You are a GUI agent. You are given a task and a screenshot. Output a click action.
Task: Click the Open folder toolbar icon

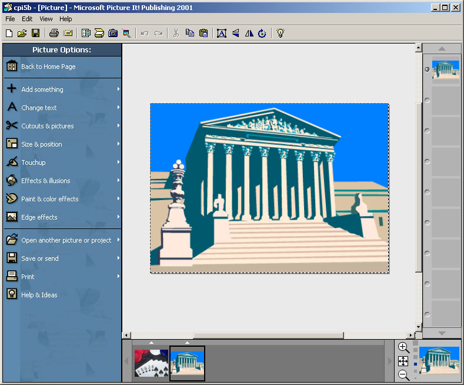pos(22,33)
